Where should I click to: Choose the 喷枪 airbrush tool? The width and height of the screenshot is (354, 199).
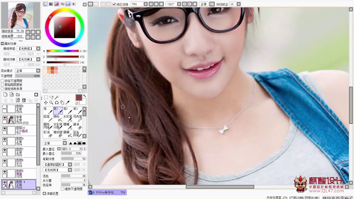click(58, 118)
